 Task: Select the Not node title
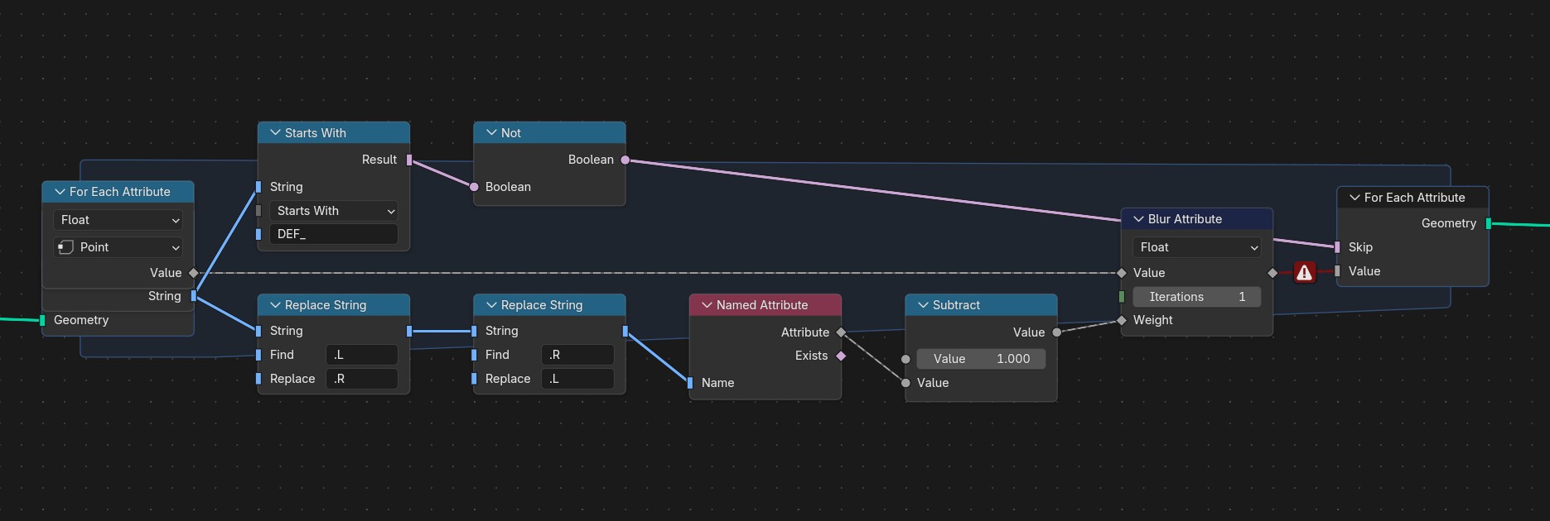pos(511,133)
